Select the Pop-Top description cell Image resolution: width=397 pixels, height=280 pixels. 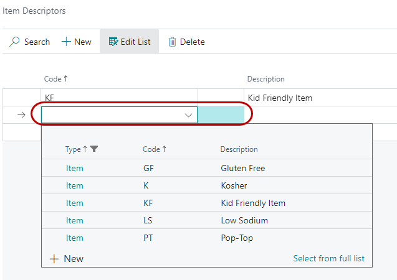[x=237, y=238]
